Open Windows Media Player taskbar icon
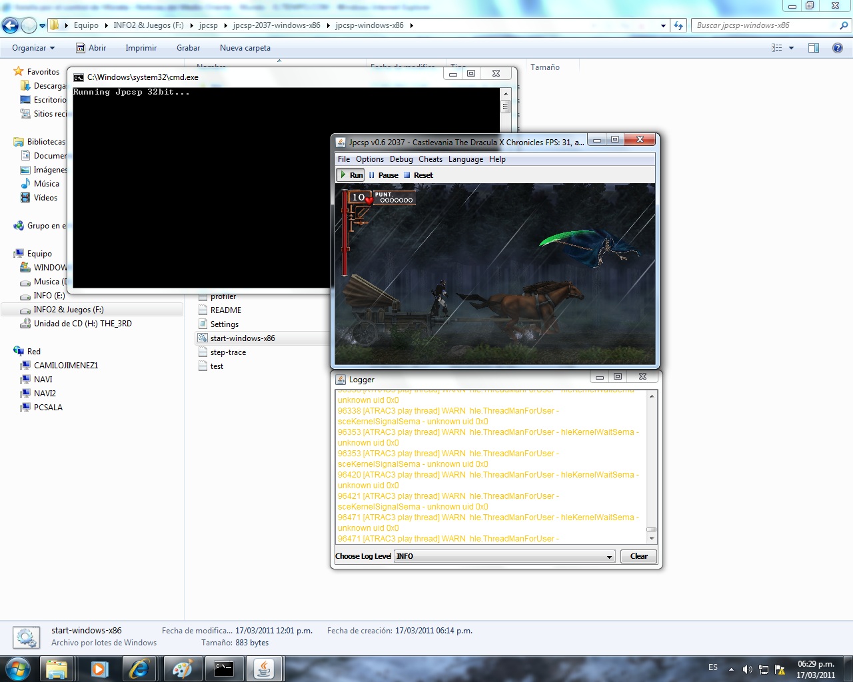This screenshot has height=682, width=853. tap(99, 669)
